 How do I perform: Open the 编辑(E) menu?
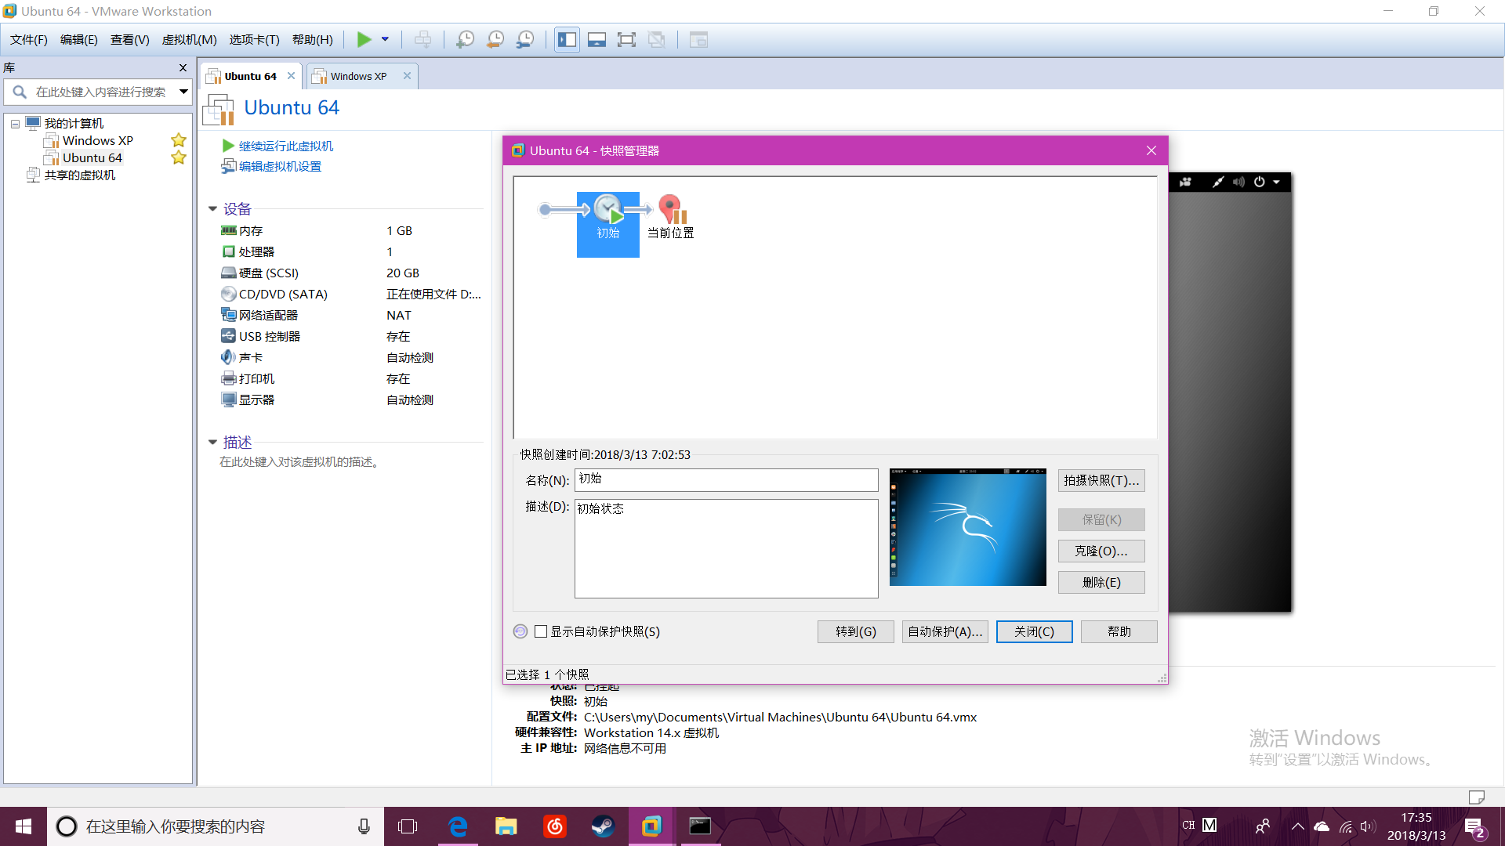tap(79, 39)
